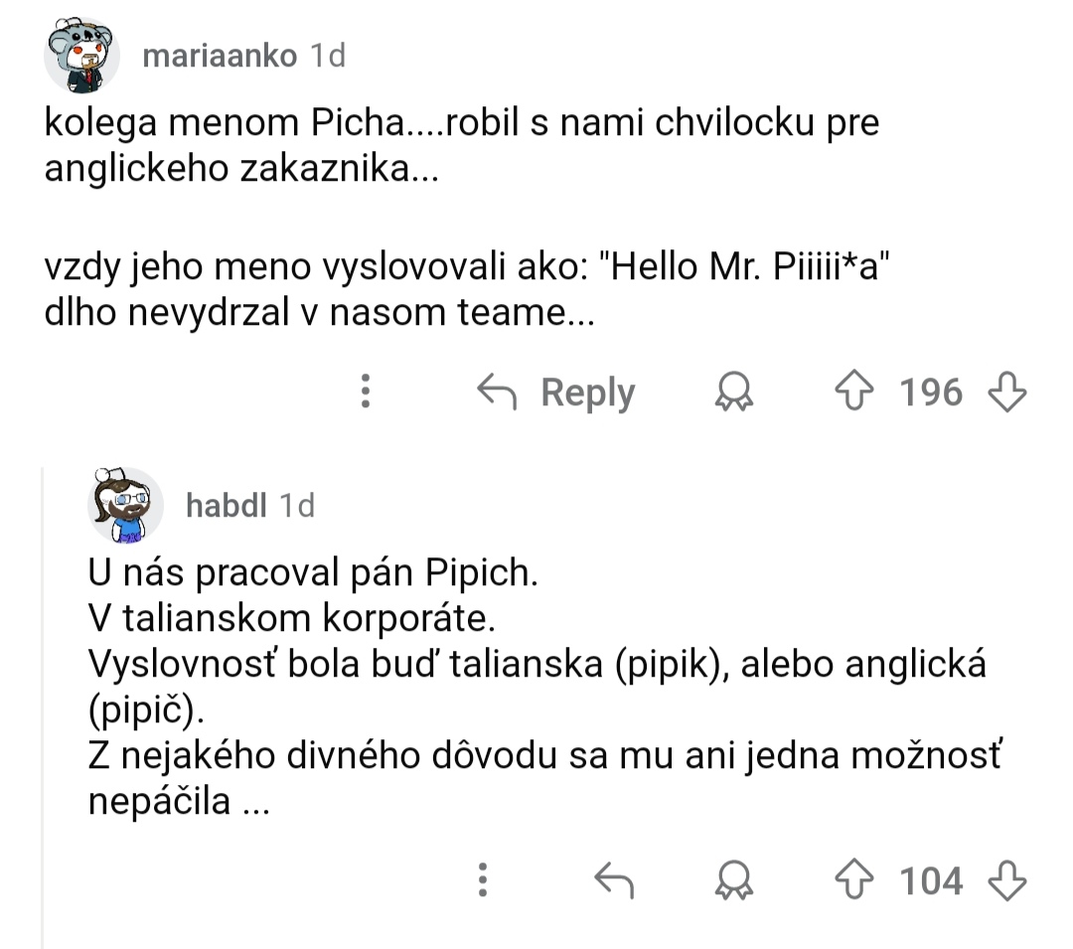1073x949 pixels.
Task: Open the three-dot menu on habdl's comment
Action: 483,880
